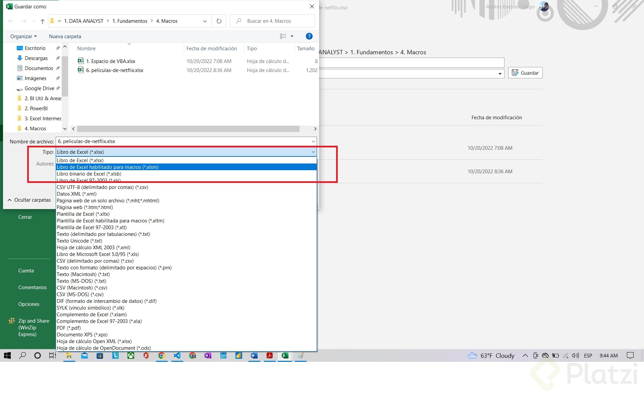Open Descargas in navigation pane
The image size is (644, 395).
click(36, 58)
